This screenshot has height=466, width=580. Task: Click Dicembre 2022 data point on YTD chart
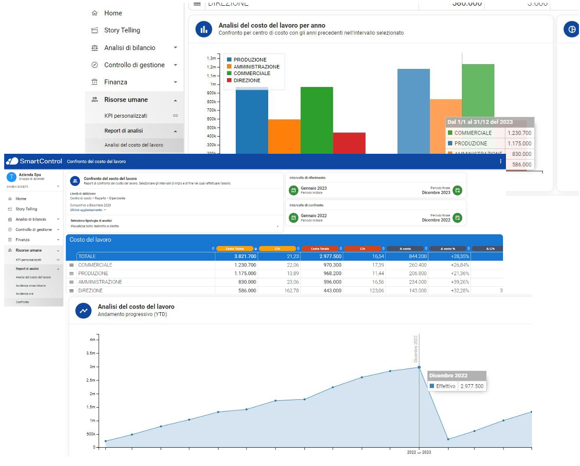pyautogui.click(x=419, y=367)
